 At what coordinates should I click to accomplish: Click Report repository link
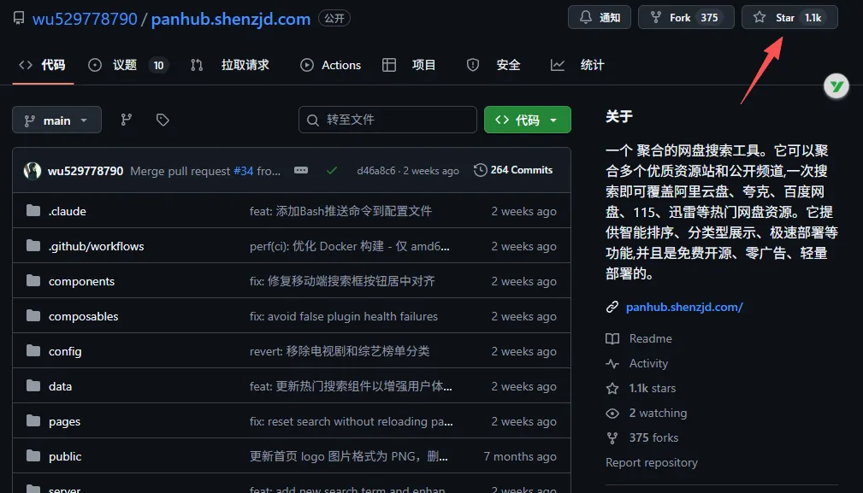point(652,463)
